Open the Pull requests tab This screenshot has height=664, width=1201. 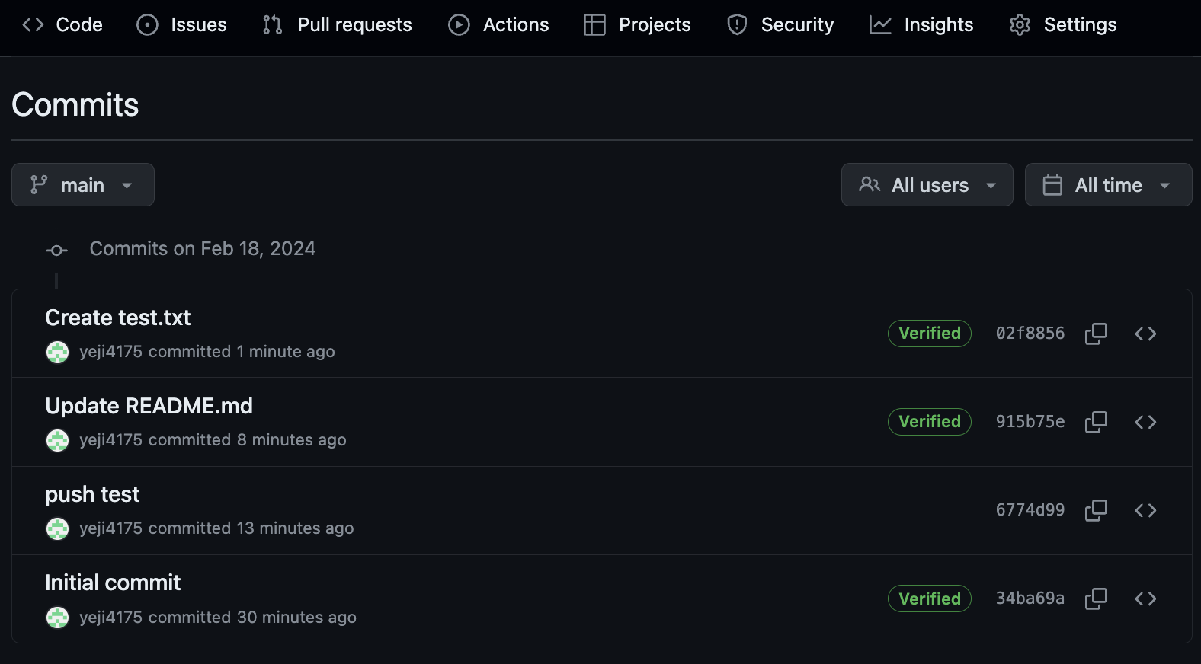click(338, 25)
